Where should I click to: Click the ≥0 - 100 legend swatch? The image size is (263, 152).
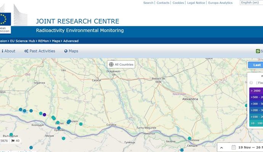[256, 123]
